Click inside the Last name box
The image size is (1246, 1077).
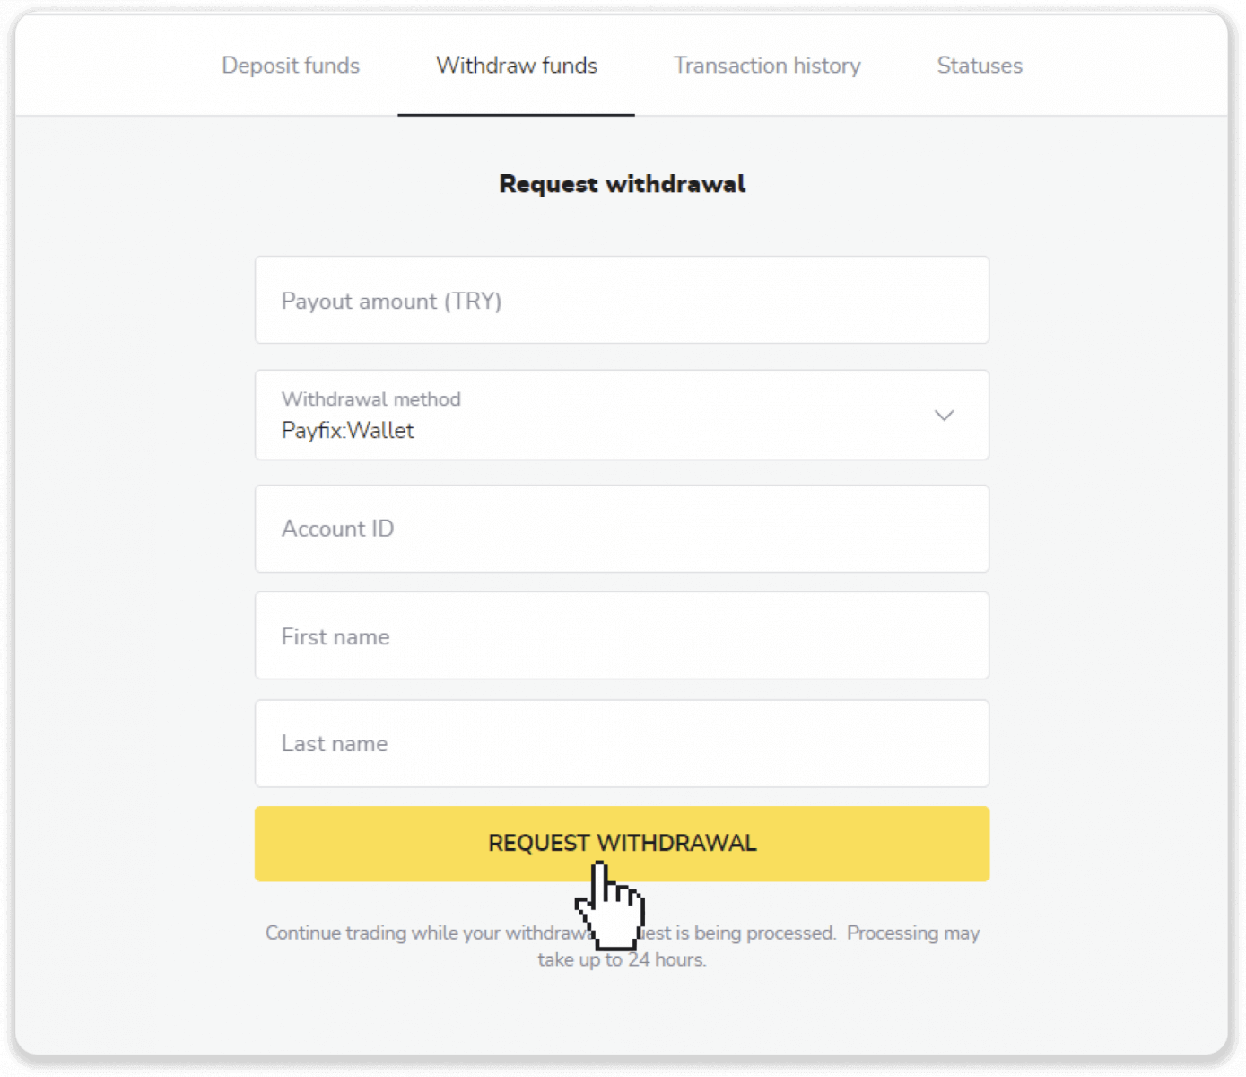pos(622,743)
